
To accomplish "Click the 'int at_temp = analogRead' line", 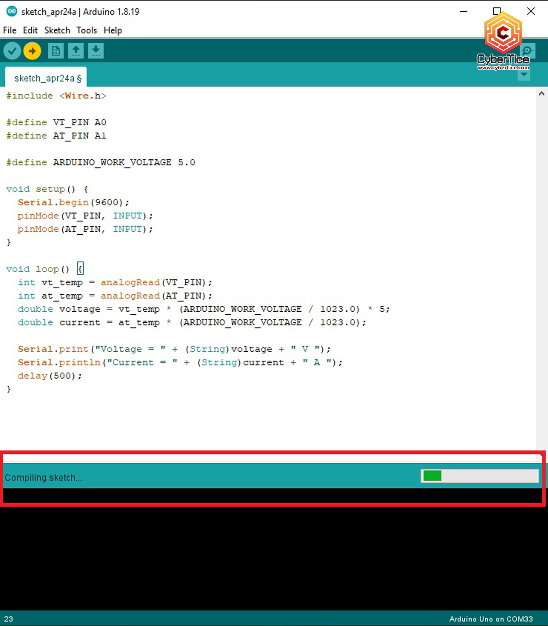I will click(x=115, y=296).
